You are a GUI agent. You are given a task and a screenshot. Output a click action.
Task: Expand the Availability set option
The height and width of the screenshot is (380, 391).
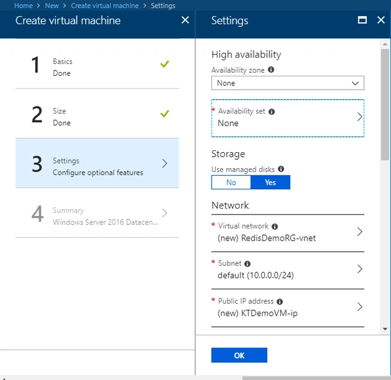tap(288, 118)
